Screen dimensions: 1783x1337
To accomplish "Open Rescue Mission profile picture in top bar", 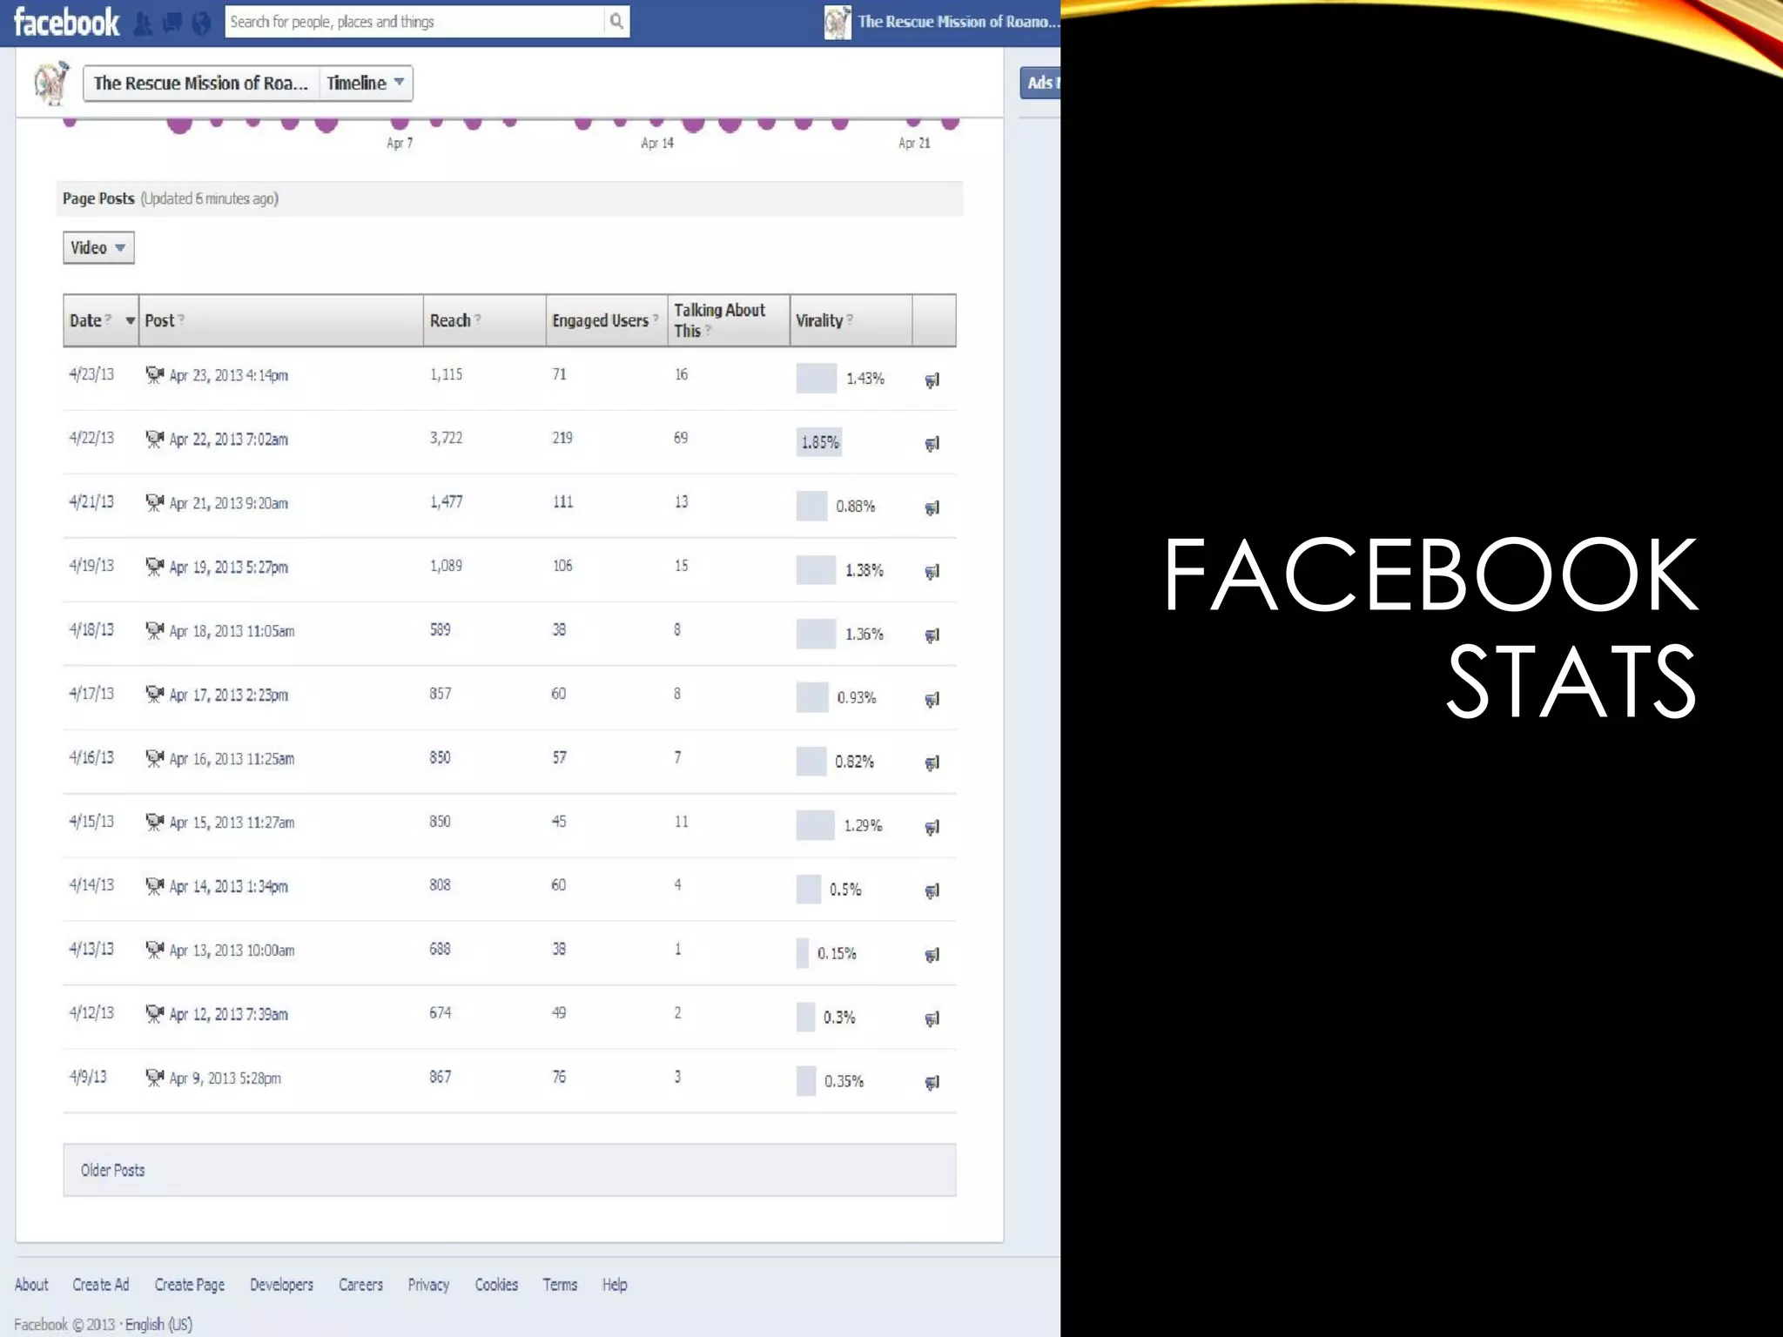I will pos(837,22).
